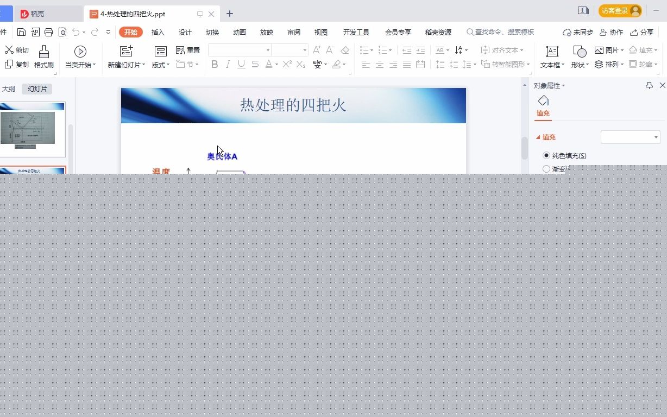Viewport: 667px width, 417px height.
Task: Click slide title 热处理的四把火
Action: coord(293,105)
